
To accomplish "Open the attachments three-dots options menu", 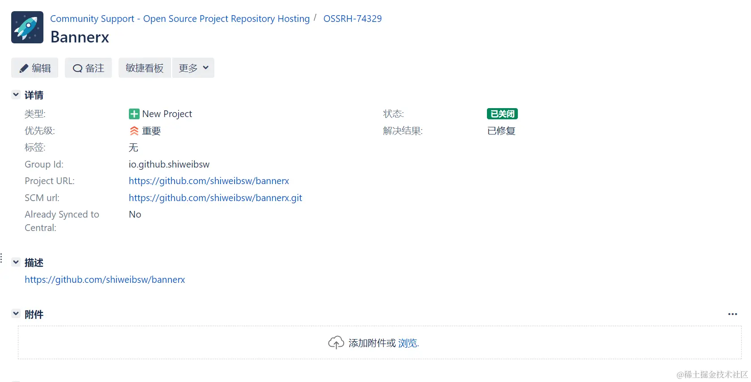I will click(732, 314).
